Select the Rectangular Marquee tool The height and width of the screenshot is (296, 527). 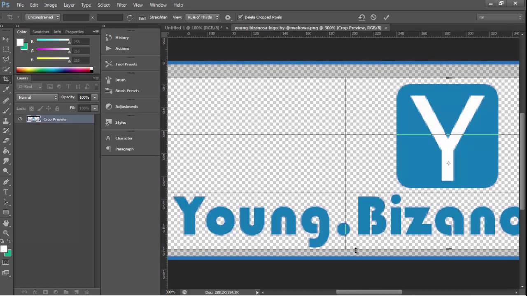(x=6, y=49)
